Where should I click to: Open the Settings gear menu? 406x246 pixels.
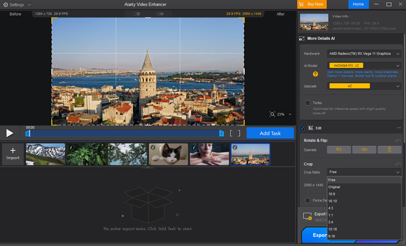point(5,5)
